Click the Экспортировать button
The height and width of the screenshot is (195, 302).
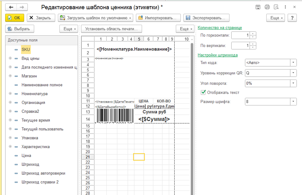click(206, 18)
